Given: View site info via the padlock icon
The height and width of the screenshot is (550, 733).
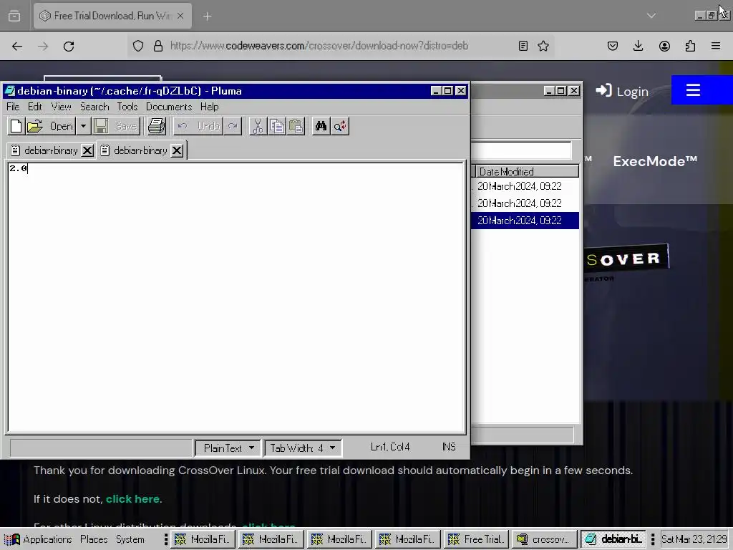Looking at the screenshot, I should [x=158, y=46].
